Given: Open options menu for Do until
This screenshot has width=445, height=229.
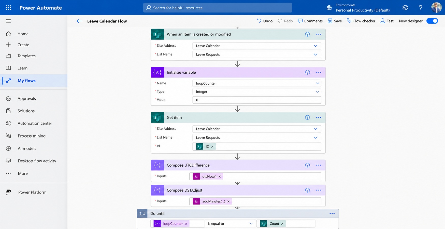Looking at the screenshot, I should pos(332,213).
